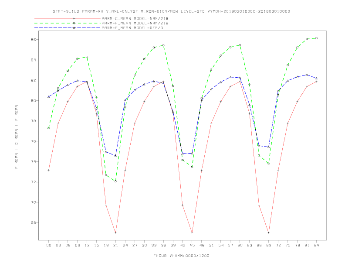This screenshot has width=345, height=267.
Task: Click x-axis tick label 48
Action: (202, 245)
